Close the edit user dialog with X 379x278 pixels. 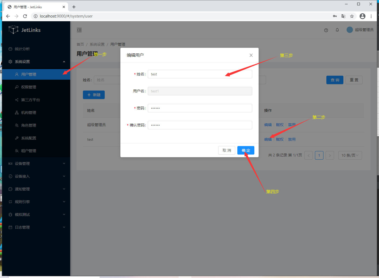tap(251, 55)
